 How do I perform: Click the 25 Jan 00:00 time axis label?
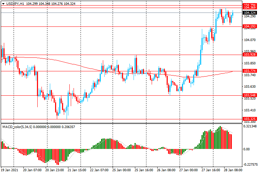pos(122,170)
